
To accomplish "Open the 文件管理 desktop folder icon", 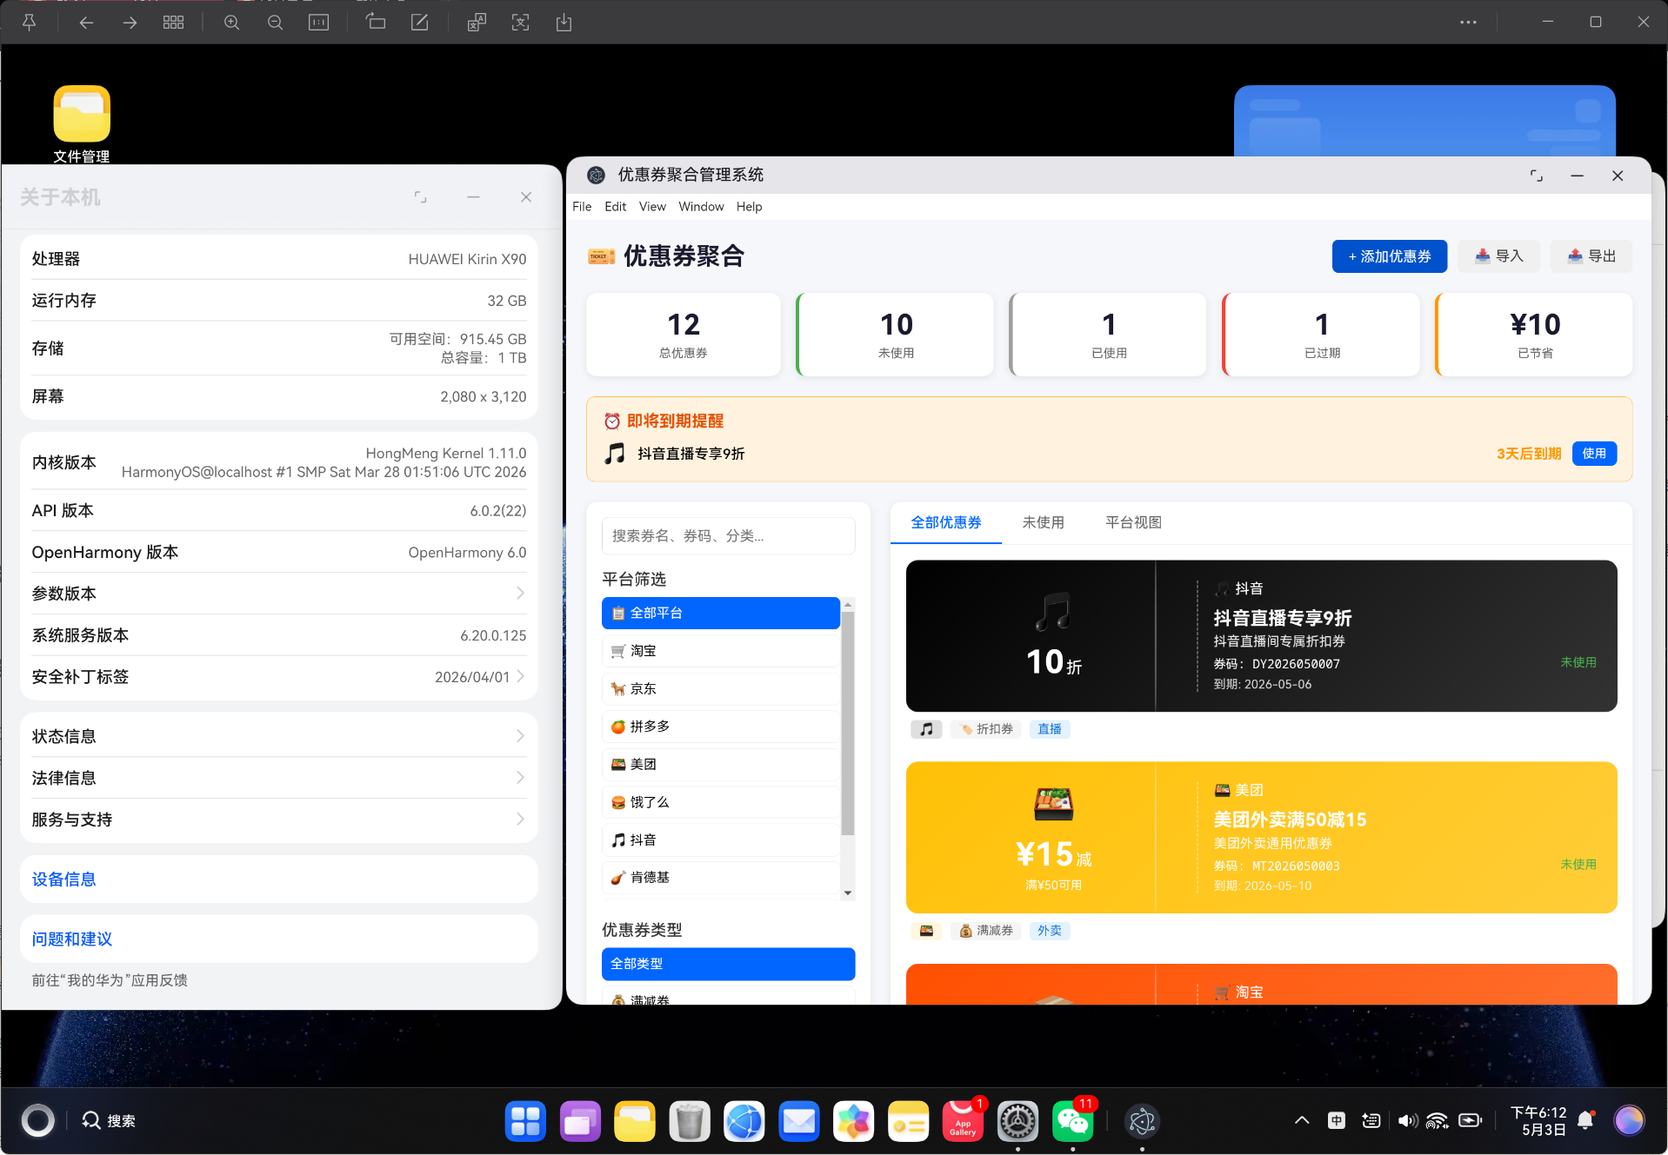I will point(82,124).
